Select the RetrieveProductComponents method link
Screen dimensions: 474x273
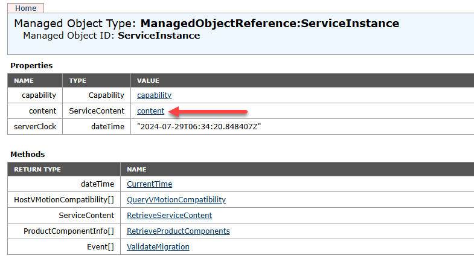(178, 231)
